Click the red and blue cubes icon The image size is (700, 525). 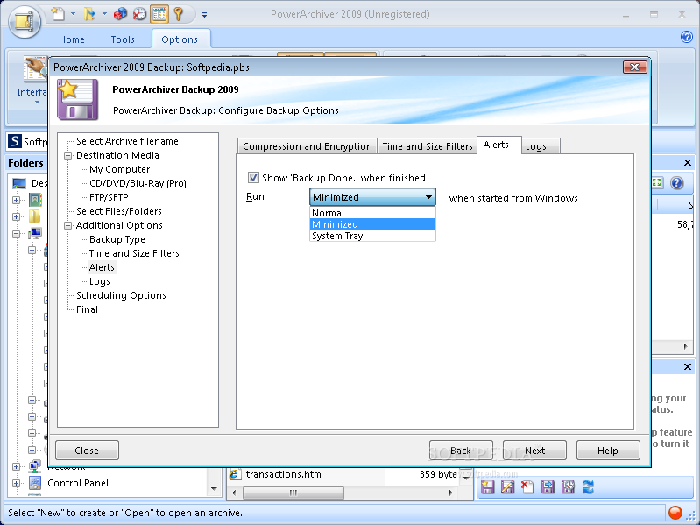point(120,14)
